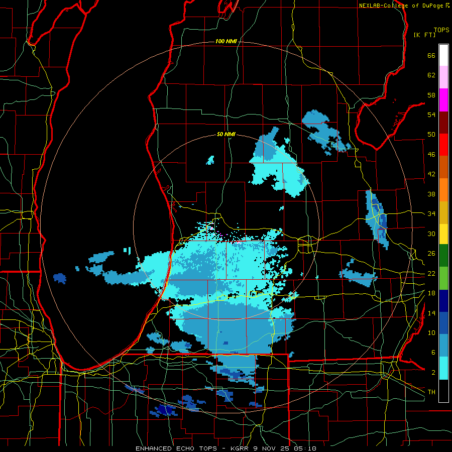Click the gold 34-38 legend swatch
Viewport: 452px width, 452px height.
pyautogui.click(x=443, y=212)
